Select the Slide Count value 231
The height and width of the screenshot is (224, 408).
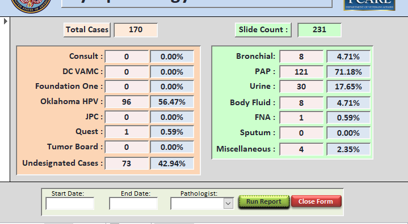[319, 30]
